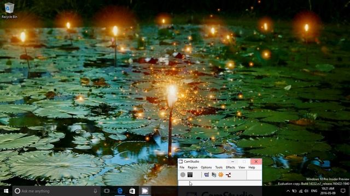This screenshot has width=350, height=196.
Task: Click the power status tray icon
Action: coord(294,191)
